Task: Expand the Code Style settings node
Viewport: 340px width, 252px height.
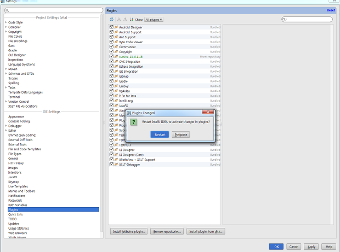Action: [x=6, y=22]
